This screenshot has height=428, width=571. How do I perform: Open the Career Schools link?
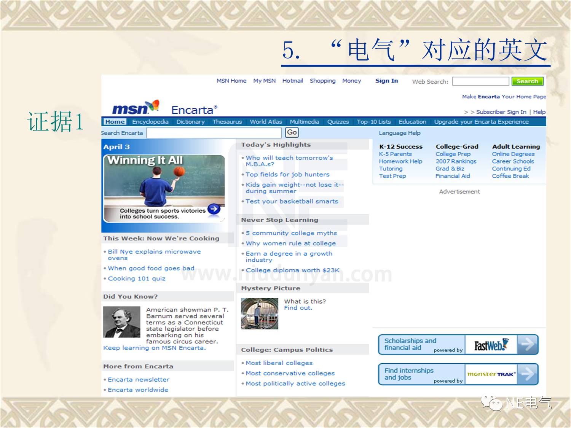[513, 161]
